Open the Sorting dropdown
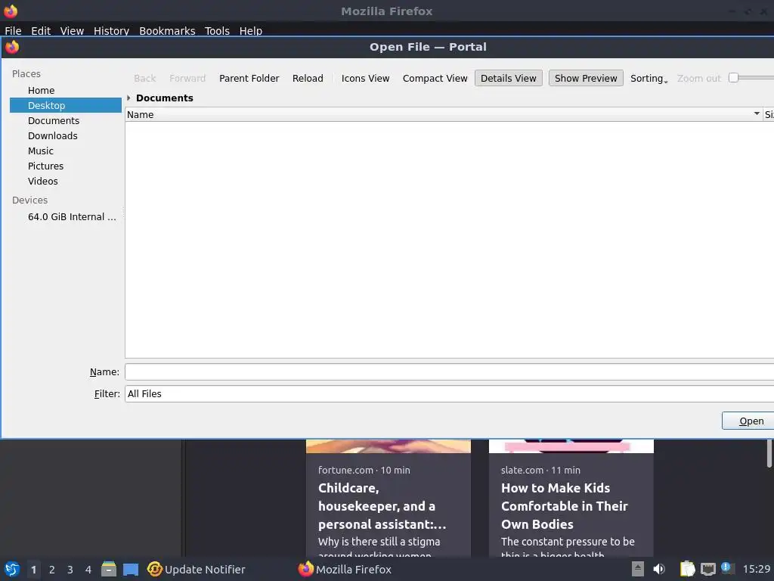This screenshot has width=774, height=581. pos(649,78)
